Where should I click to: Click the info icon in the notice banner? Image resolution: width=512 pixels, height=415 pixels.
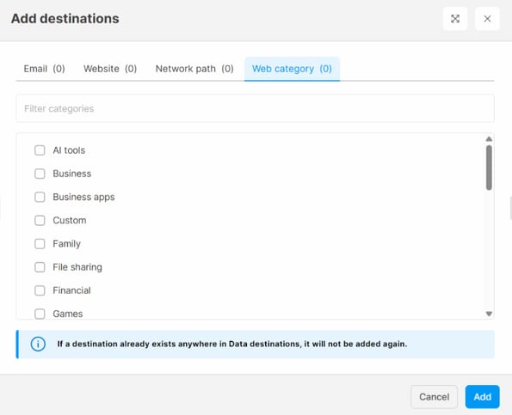click(x=38, y=344)
